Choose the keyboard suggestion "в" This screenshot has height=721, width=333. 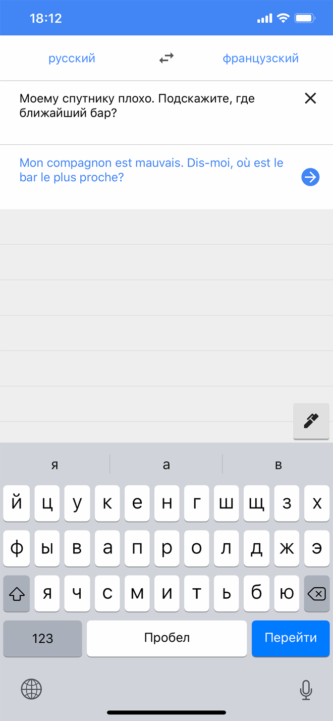(x=278, y=465)
